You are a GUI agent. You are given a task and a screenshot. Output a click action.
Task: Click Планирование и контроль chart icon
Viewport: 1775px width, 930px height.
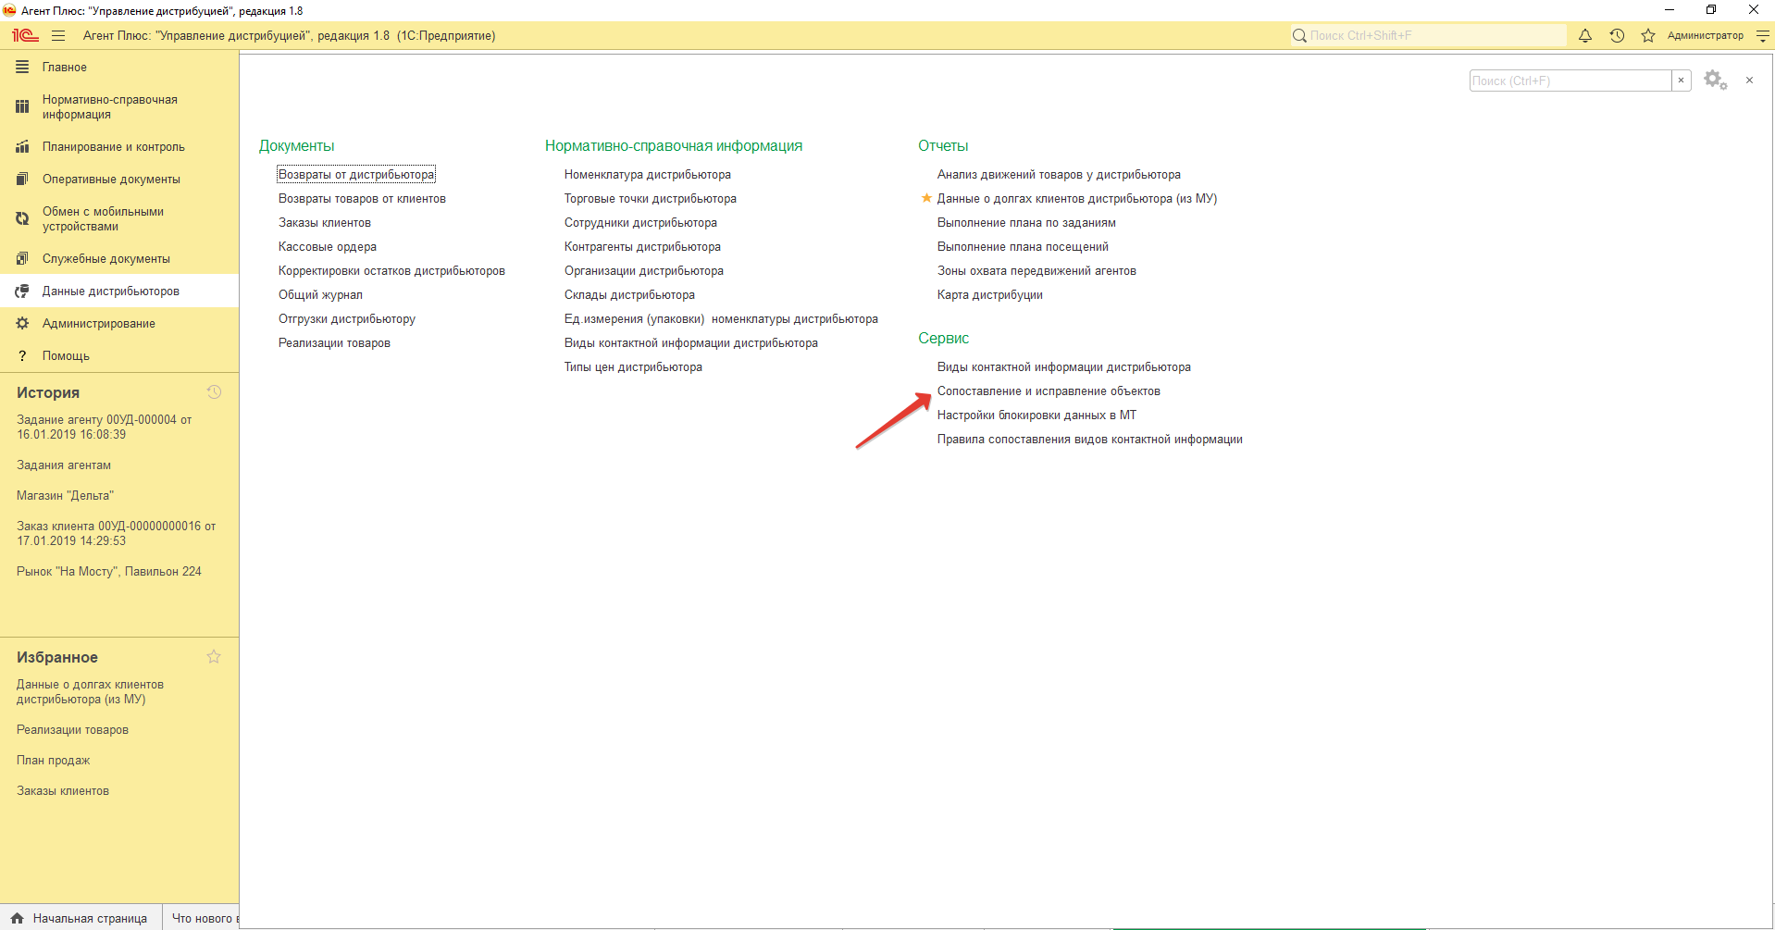click(22, 146)
